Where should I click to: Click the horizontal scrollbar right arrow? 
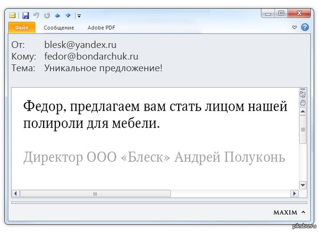coord(293,194)
